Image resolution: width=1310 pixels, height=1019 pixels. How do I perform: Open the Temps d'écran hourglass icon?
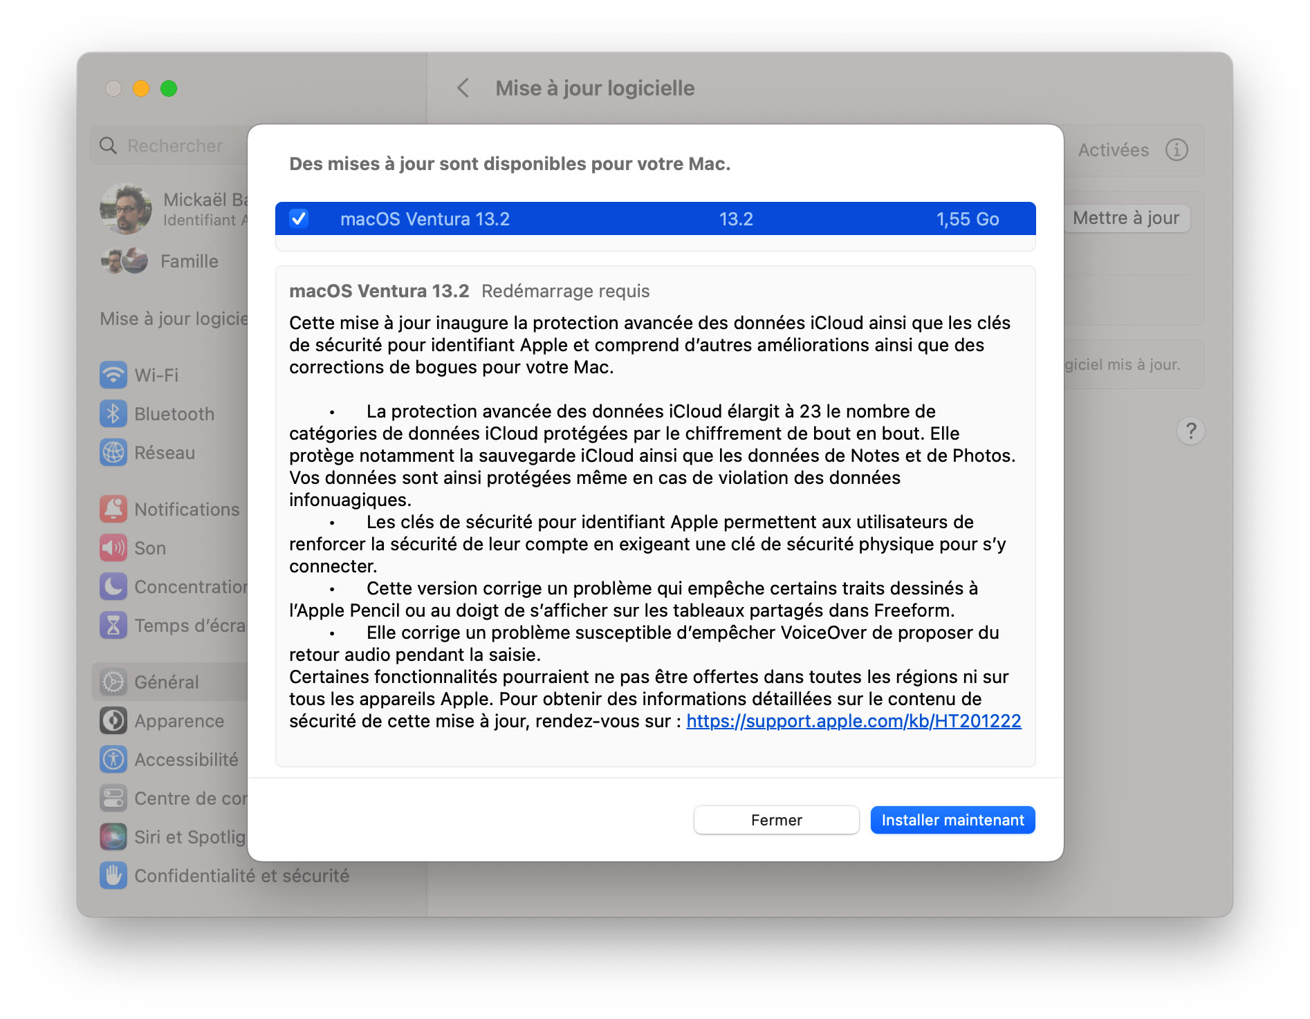[113, 625]
